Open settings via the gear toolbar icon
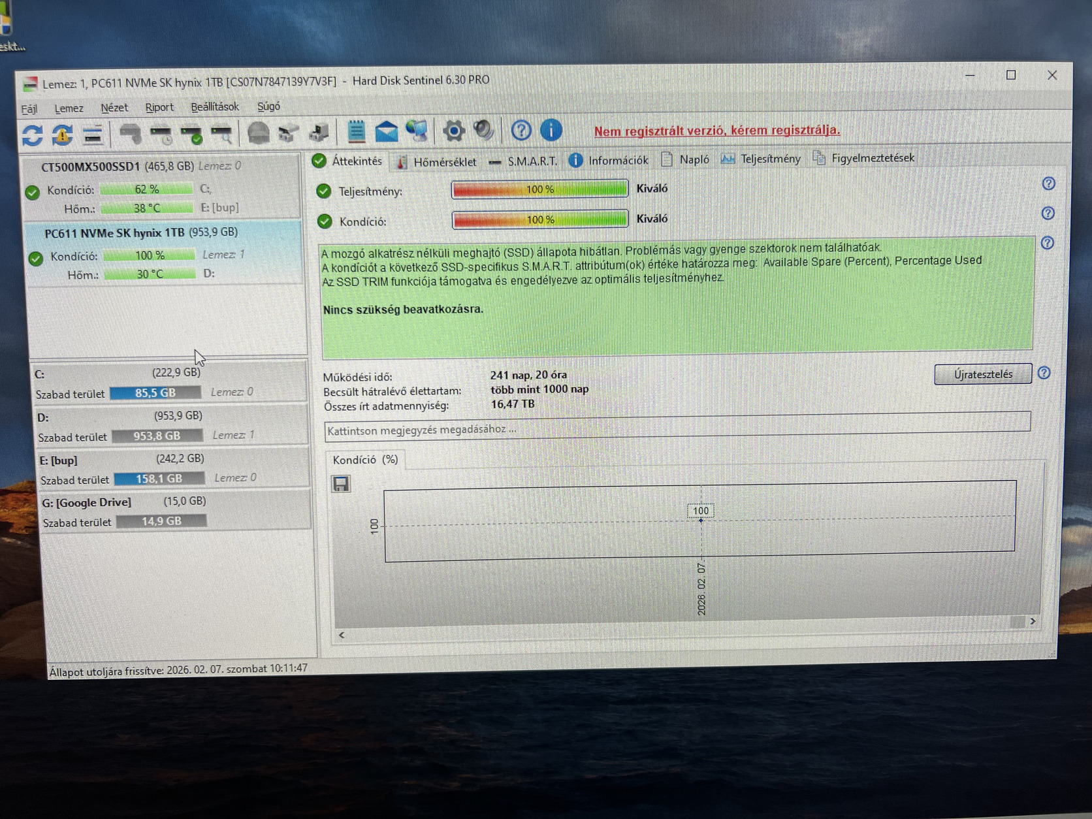The height and width of the screenshot is (819, 1092). point(453,131)
